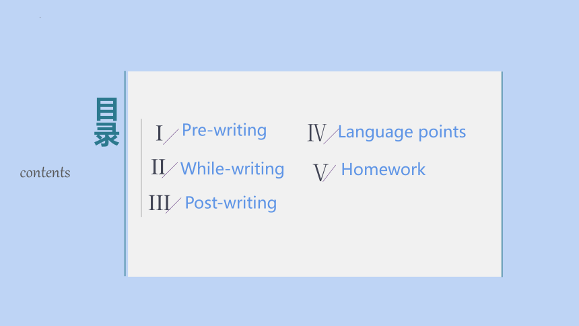Click the teal left border of the box

[x=125, y=174]
